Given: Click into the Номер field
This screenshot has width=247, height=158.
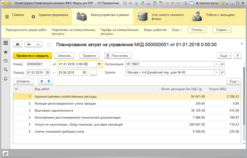Looking at the screenshot, I should point(38,64).
